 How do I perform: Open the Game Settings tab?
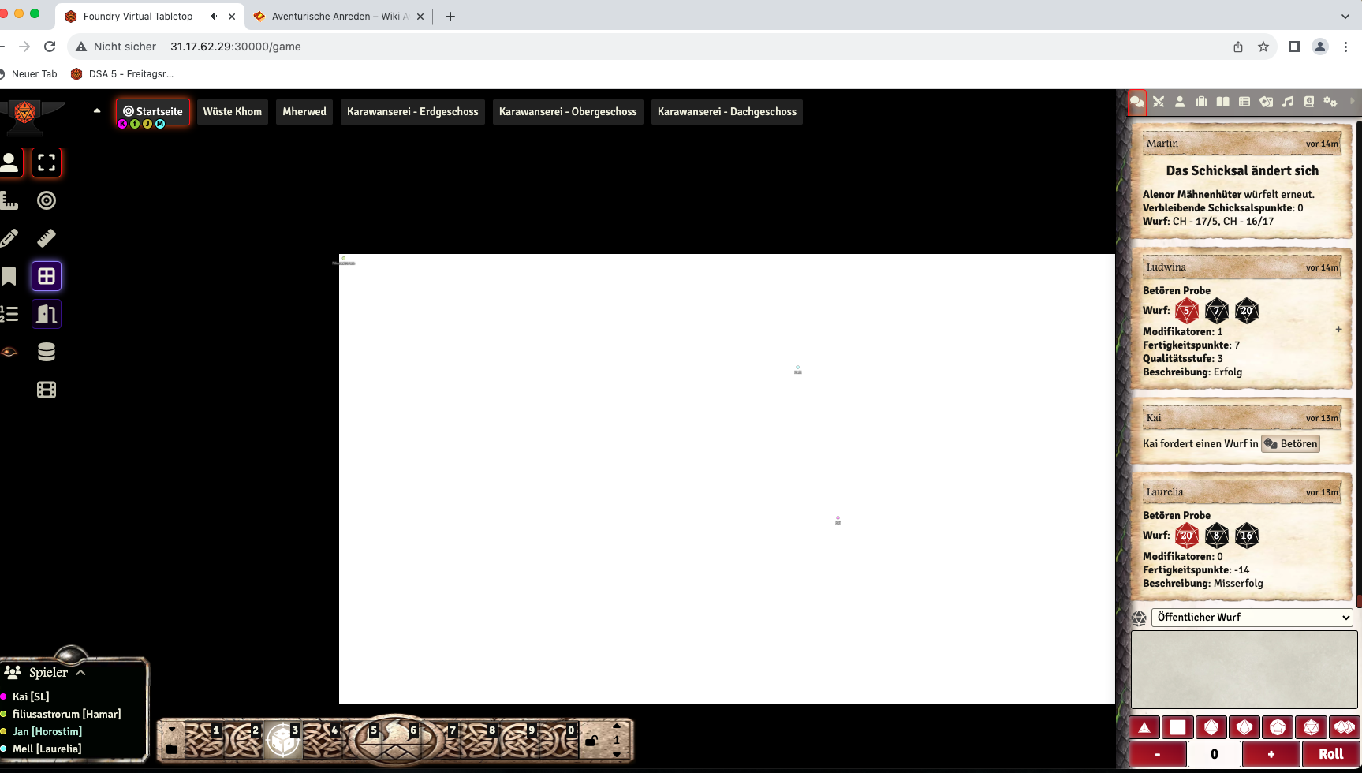tap(1332, 102)
